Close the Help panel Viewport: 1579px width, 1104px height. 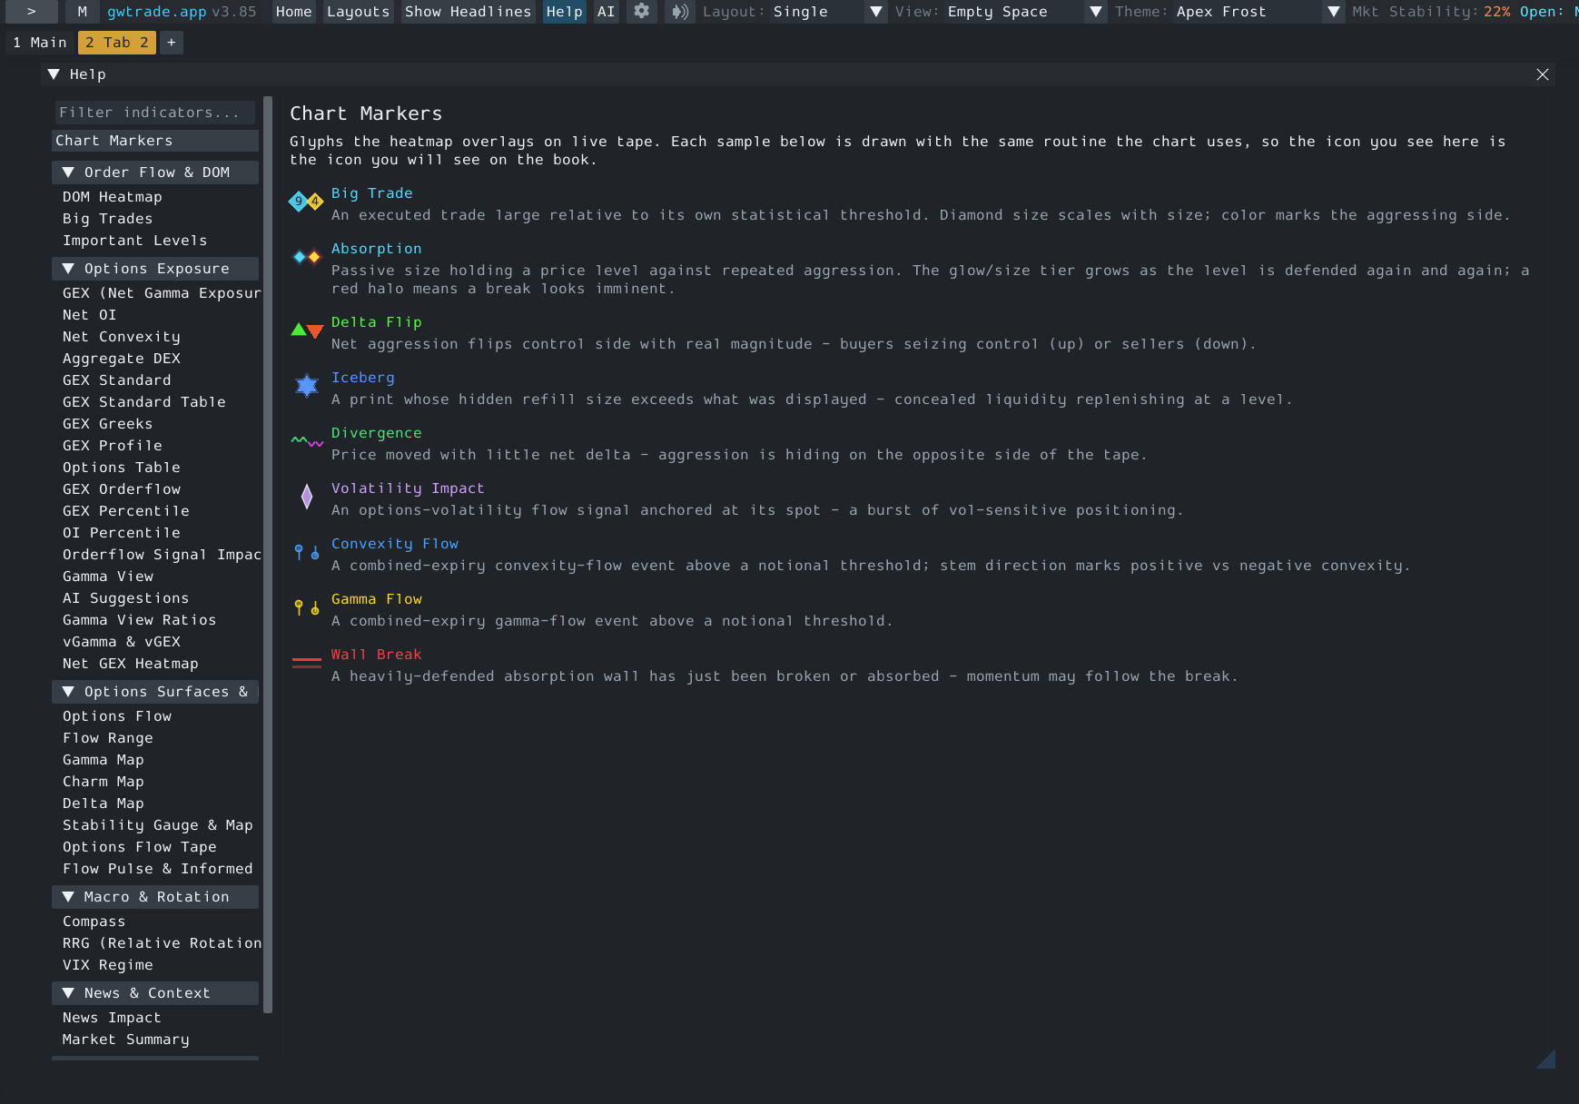(x=1543, y=74)
